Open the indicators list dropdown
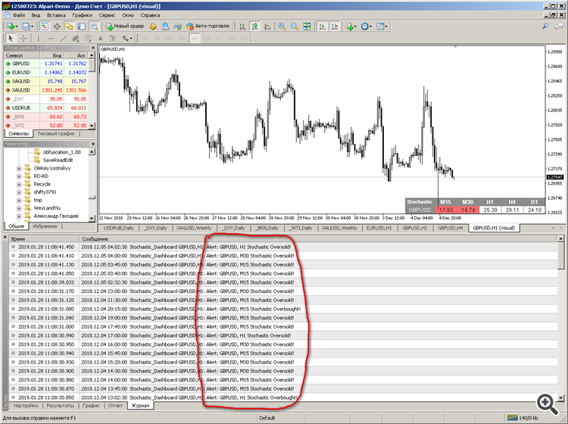 tap(351, 26)
